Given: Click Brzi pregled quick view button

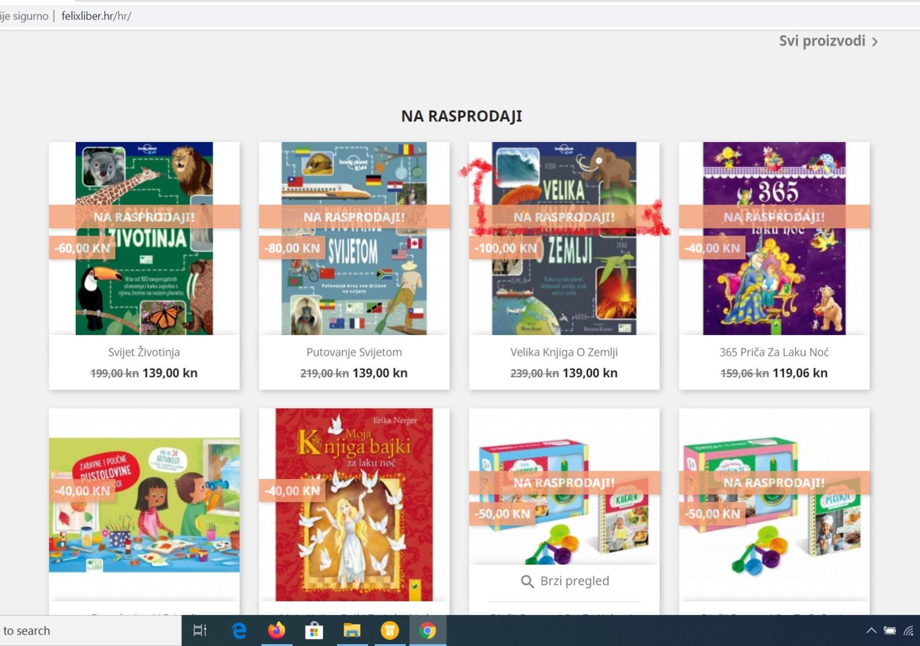Looking at the screenshot, I should tap(564, 581).
